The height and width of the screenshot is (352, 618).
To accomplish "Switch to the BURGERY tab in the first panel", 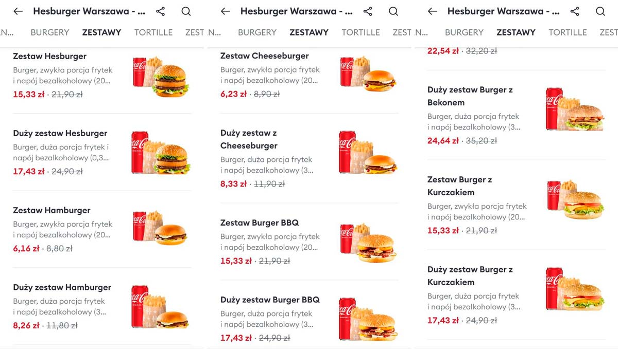I will (x=50, y=32).
